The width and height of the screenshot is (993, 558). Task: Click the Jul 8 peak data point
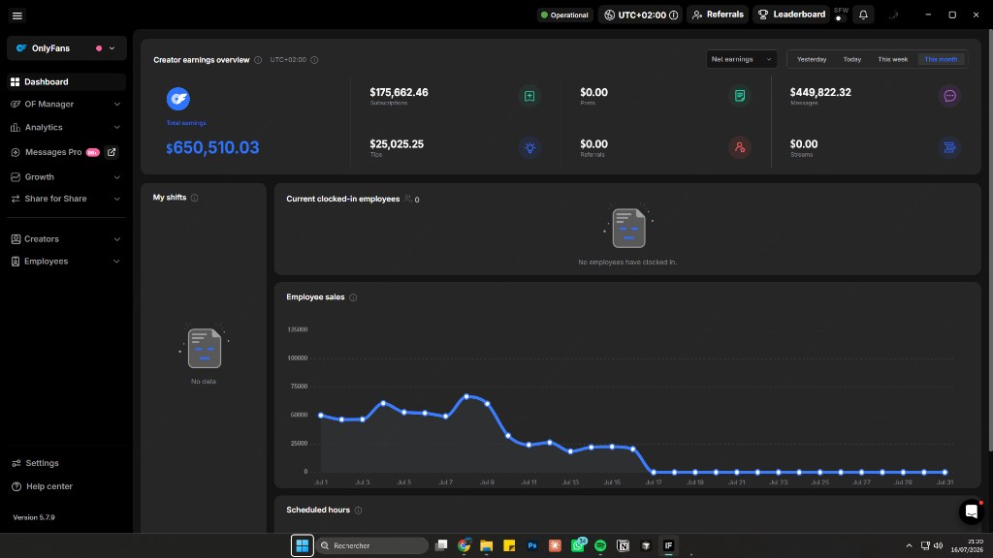(x=466, y=396)
